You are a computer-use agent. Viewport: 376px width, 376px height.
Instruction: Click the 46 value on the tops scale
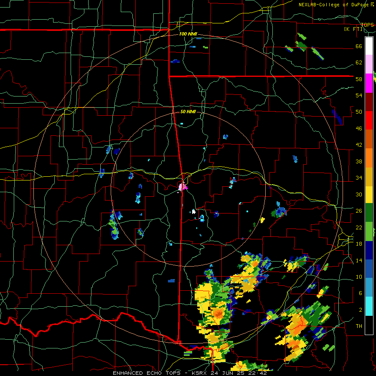[359, 129]
